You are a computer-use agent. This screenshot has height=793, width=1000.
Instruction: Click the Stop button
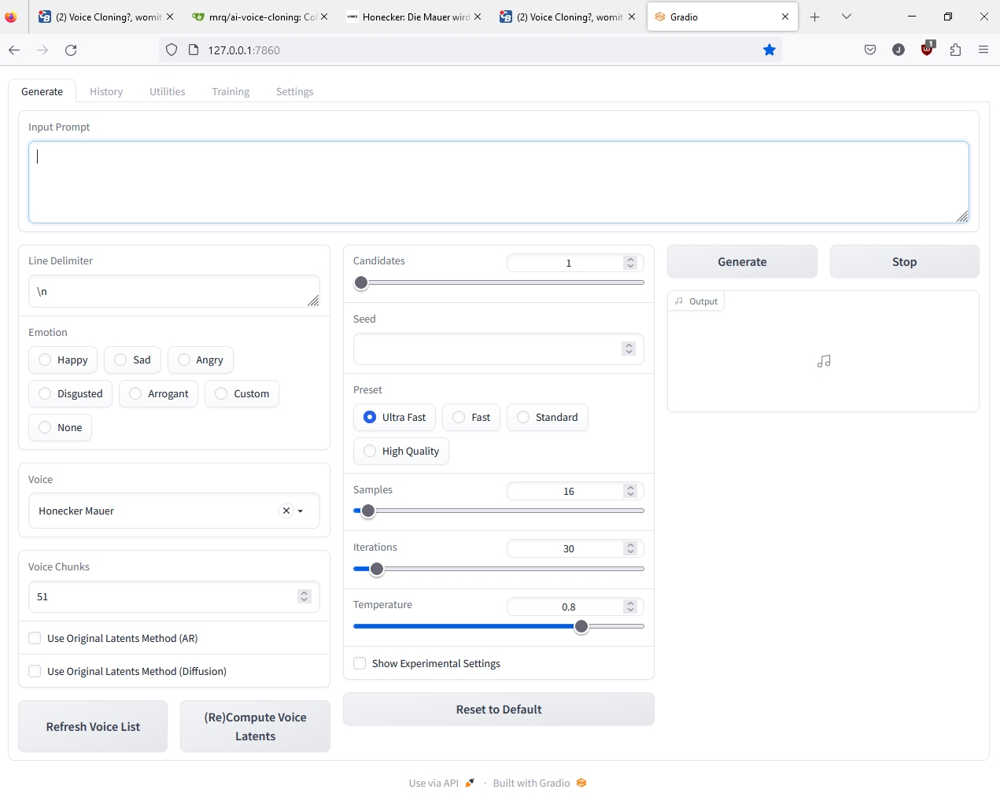[x=905, y=262]
